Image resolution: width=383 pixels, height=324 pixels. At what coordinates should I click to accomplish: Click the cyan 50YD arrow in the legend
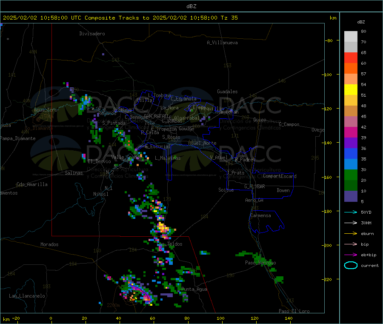point(351,212)
